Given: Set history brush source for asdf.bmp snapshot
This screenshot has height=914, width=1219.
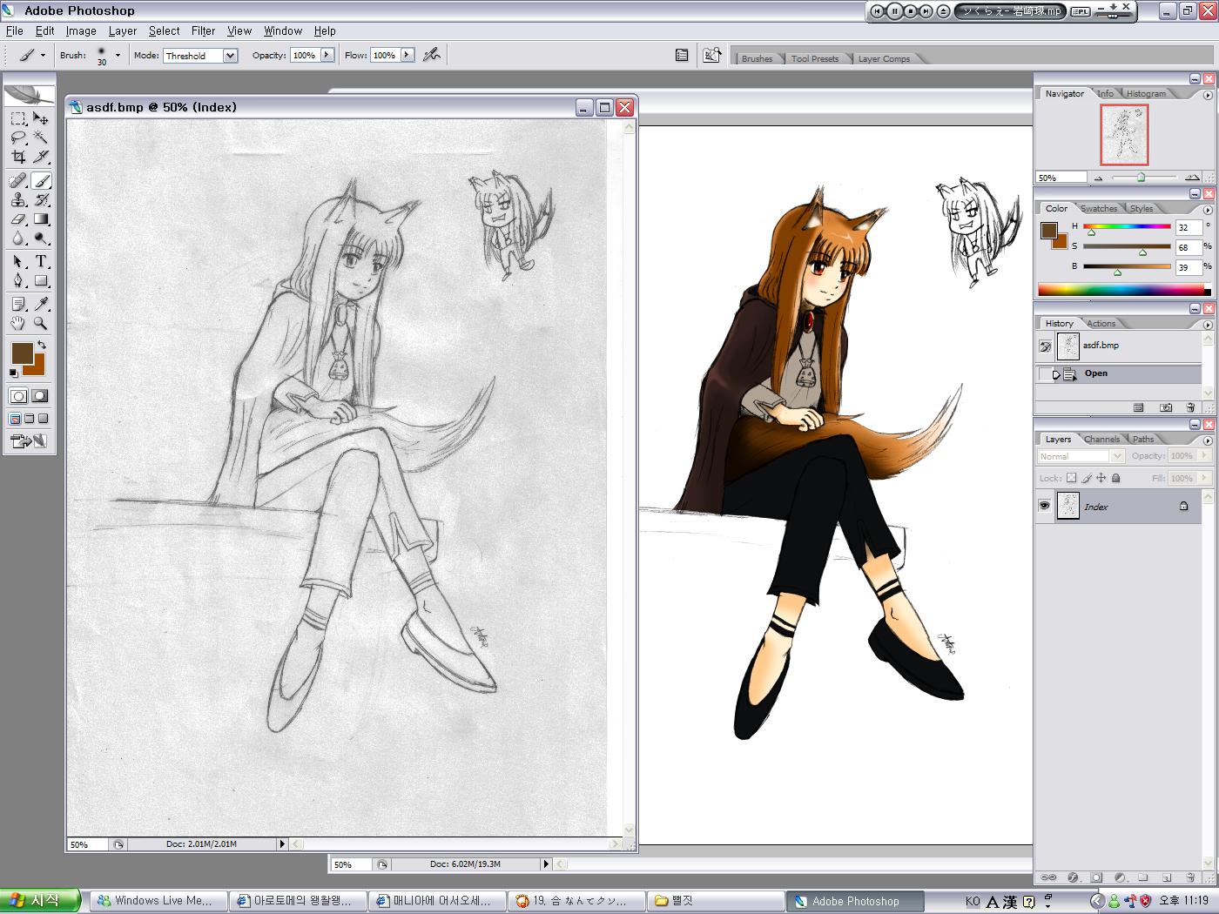Looking at the screenshot, I should [x=1045, y=346].
